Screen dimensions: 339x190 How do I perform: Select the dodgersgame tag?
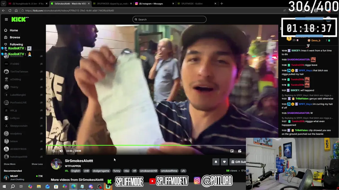[101, 171]
